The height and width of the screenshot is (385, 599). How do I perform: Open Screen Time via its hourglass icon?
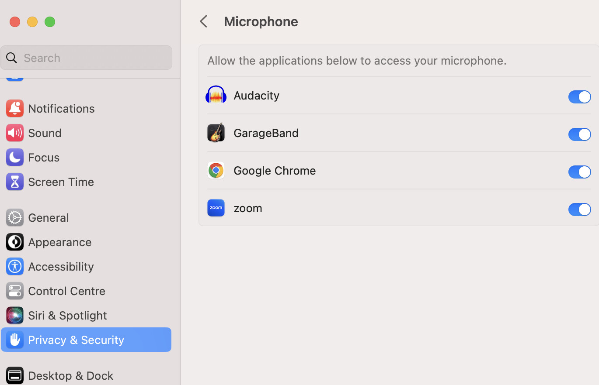[14, 182]
